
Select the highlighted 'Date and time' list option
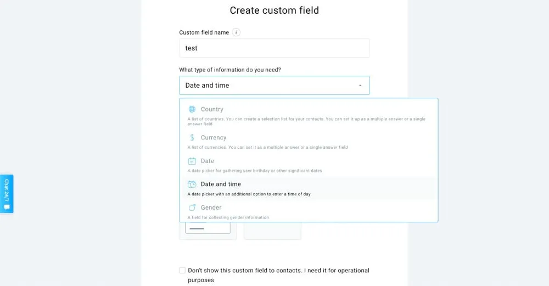click(x=221, y=184)
